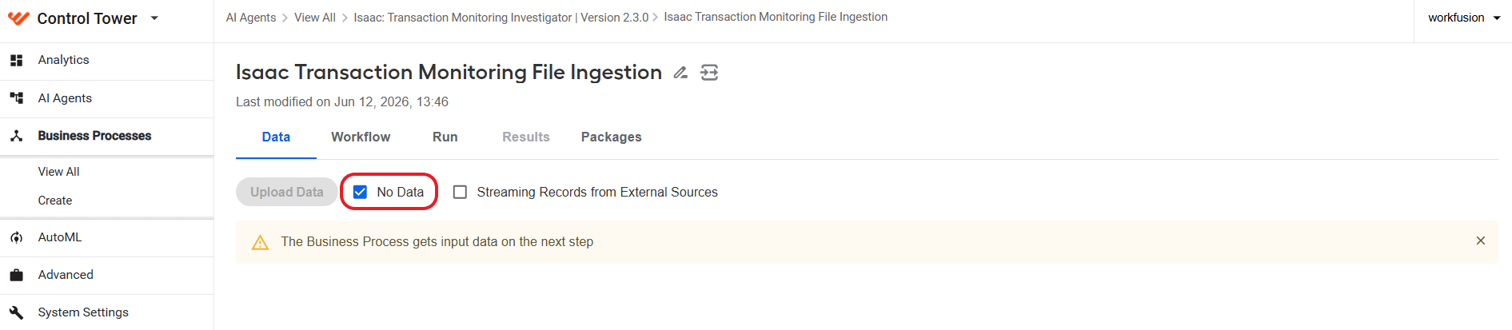Click the Advanced briefcase icon
Image resolution: width=1512 pixels, height=330 pixels.
pos(17,275)
